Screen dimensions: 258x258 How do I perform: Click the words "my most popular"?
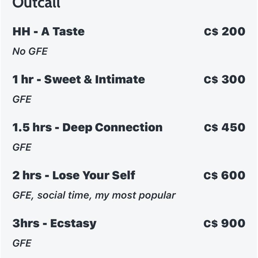(135, 196)
